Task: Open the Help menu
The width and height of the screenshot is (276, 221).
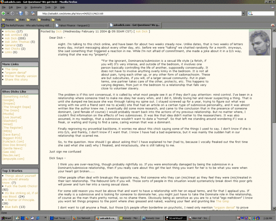Action: 62,7
